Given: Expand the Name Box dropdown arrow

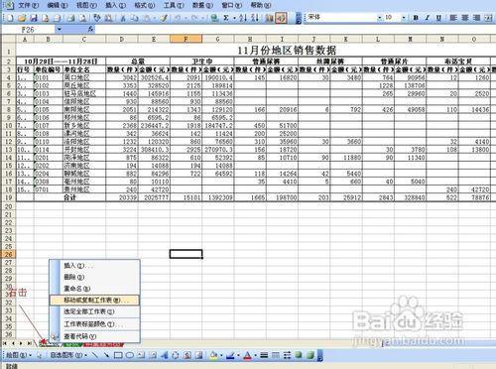Looking at the screenshot, I should point(59,30).
